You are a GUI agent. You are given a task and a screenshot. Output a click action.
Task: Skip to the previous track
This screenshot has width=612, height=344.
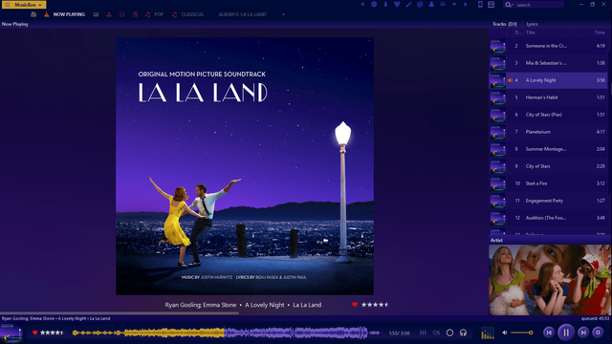(549, 333)
